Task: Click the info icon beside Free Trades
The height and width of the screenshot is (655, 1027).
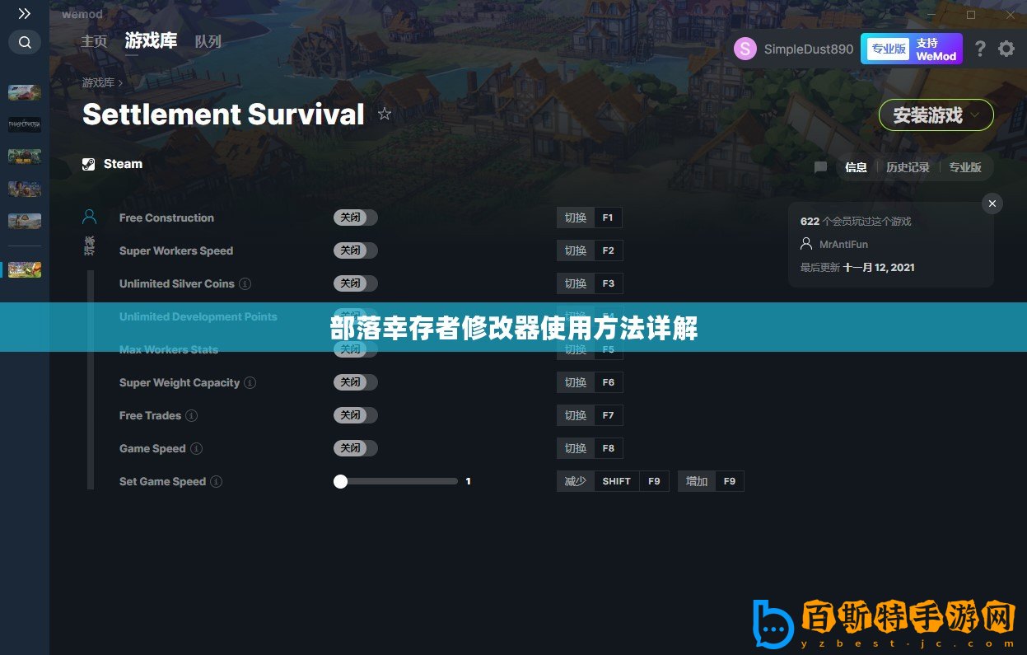Action: point(192,416)
